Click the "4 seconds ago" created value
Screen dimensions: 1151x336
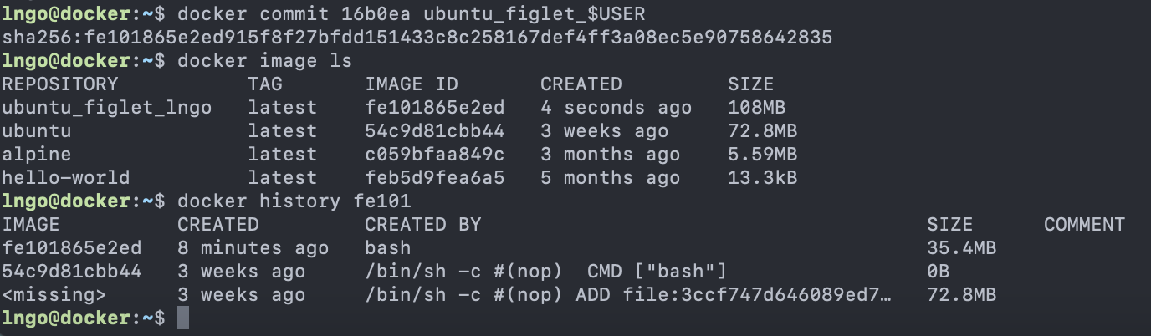click(x=616, y=108)
